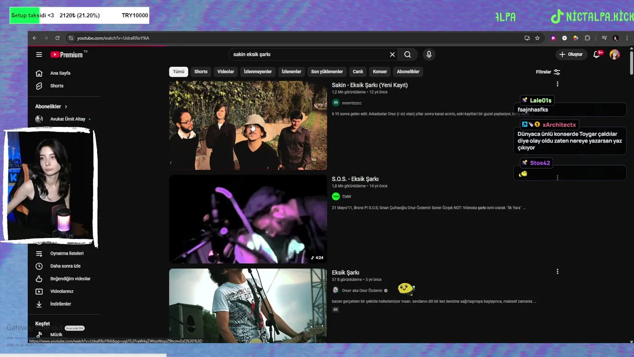Image resolution: width=634 pixels, height=357 pixels.
Task: Open the Chrome profile avatar
Action: 616,38
